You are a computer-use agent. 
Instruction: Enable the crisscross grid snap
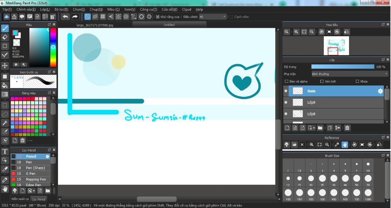tap(103, 17)
